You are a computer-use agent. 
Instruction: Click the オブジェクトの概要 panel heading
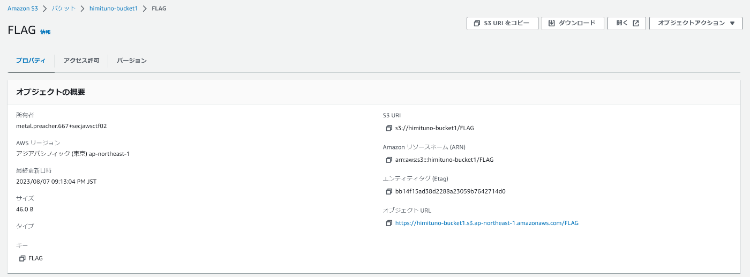point(50,92)
